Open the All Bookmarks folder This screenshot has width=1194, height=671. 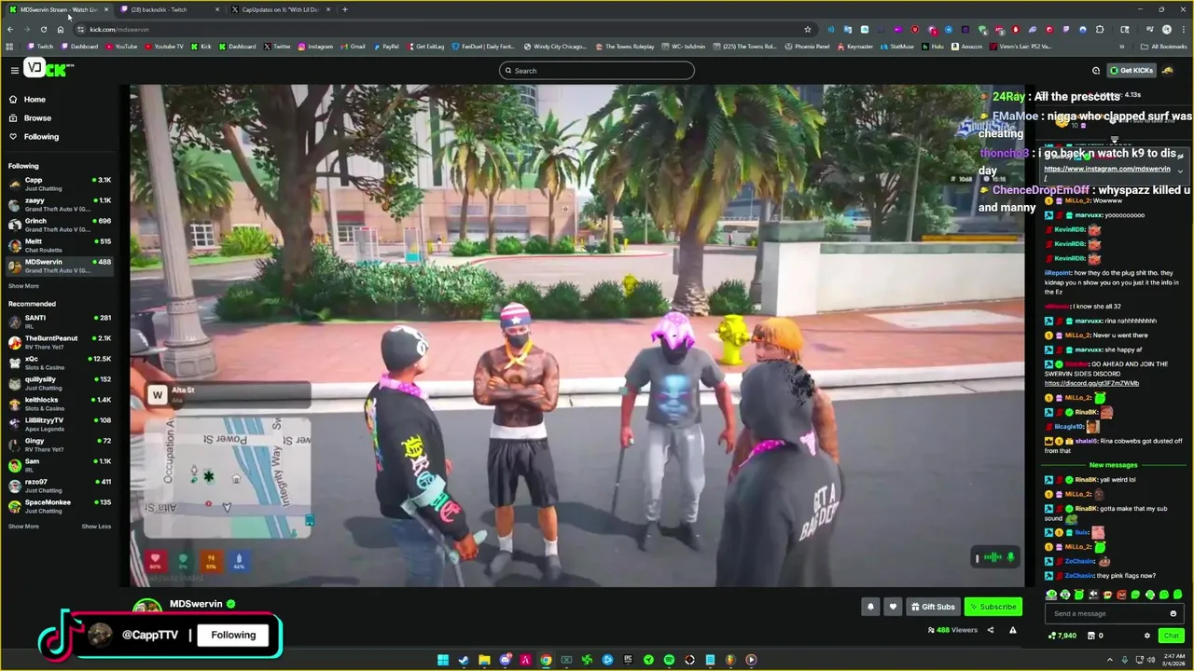1164,46
